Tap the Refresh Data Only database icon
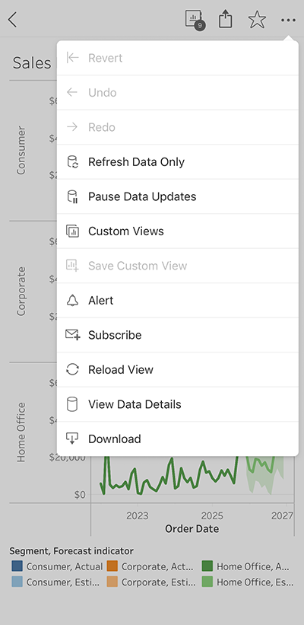The width and height of the screenshot is (304, 625). [x=72, y=162]
